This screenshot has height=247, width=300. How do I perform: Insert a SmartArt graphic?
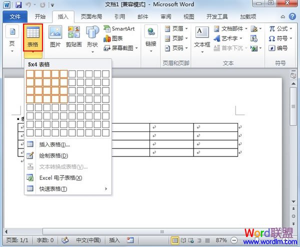119,28
